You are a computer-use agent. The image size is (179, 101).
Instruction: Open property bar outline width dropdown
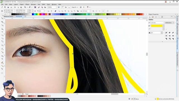90,11
